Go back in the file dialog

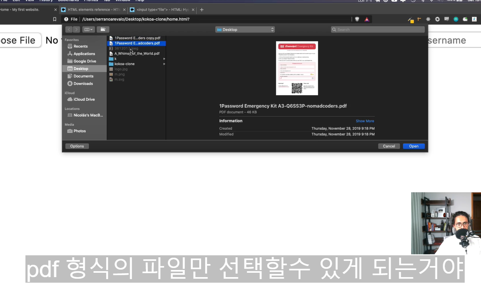click(69, 29)
